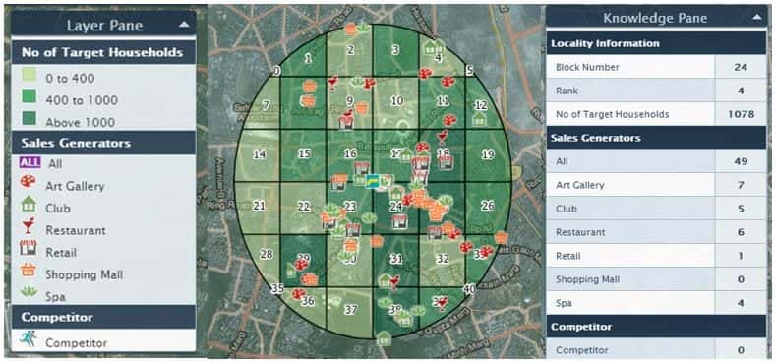The height and width of the screenshot is (364, 776).
Task: Click the Competitor layer label
Action: coord(76,342)
